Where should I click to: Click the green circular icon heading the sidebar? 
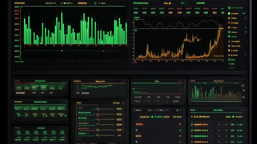229,8
